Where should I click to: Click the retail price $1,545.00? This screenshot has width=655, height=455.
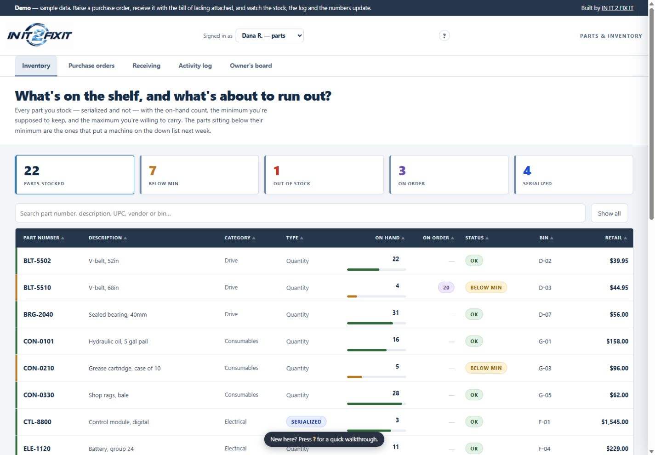coord(615,422)
